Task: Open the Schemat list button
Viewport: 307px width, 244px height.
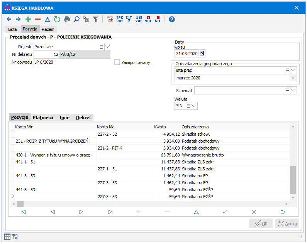Action: 287,90
